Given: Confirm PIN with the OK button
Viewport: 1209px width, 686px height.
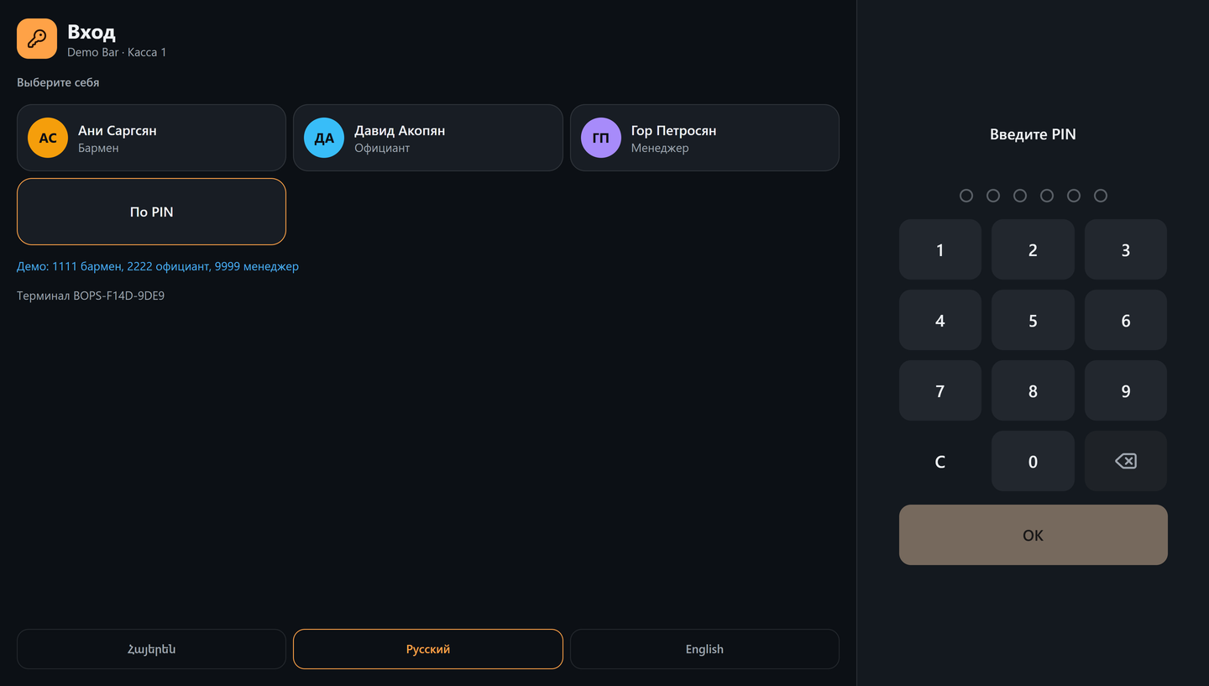Looking at the screenshot, I should 1033,535.
